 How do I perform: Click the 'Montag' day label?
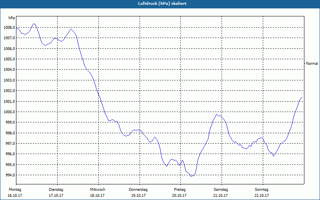pyautogui.click(x=15, y=190)
